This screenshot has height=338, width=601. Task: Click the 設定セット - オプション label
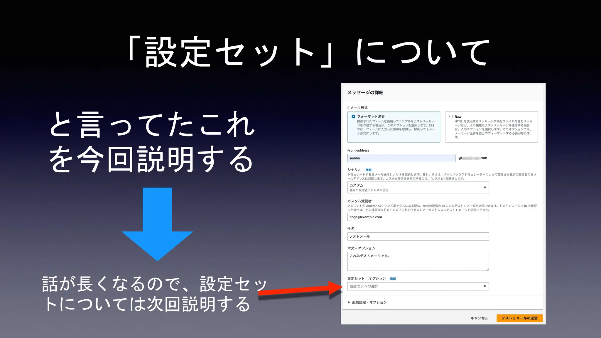pyautogui.click(x=367, y=279)
